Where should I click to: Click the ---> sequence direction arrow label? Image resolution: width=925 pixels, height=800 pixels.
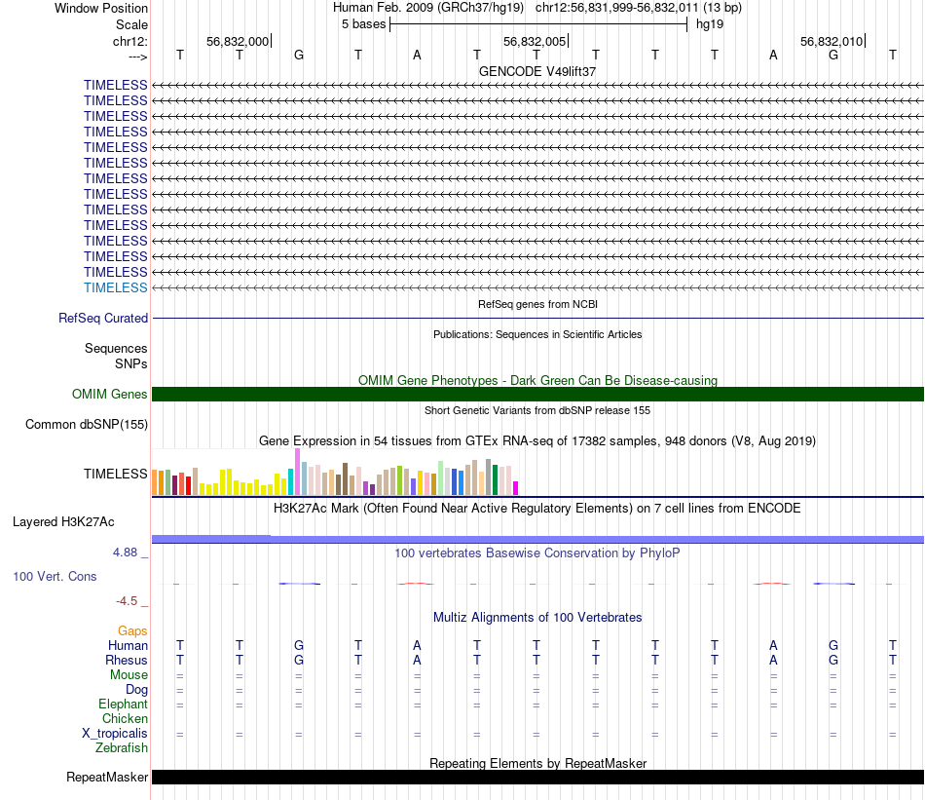[137, 57]
